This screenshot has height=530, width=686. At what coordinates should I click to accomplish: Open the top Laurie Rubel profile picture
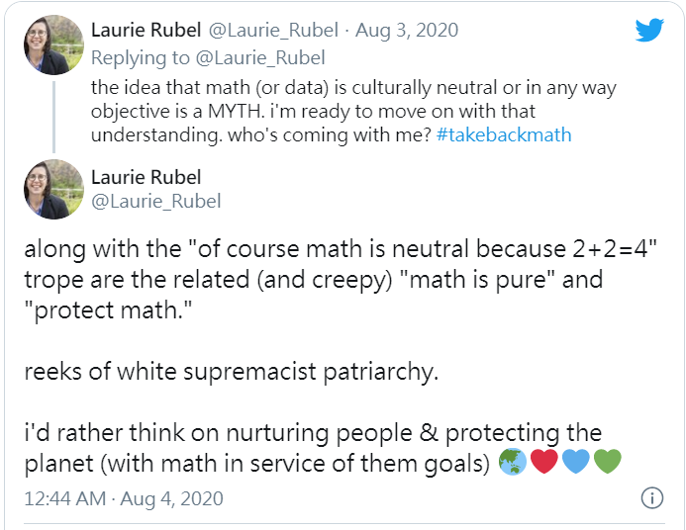click(53, 44)
